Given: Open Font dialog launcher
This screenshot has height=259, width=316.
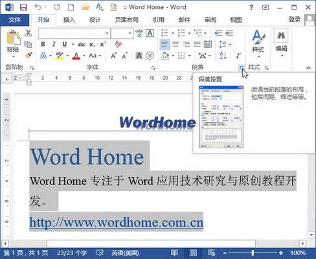Looking at the screenshot, I should [153, 68].
